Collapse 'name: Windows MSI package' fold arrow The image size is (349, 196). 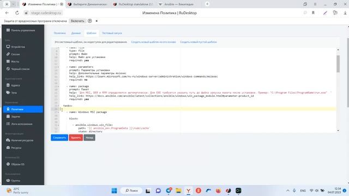point(58,112)
